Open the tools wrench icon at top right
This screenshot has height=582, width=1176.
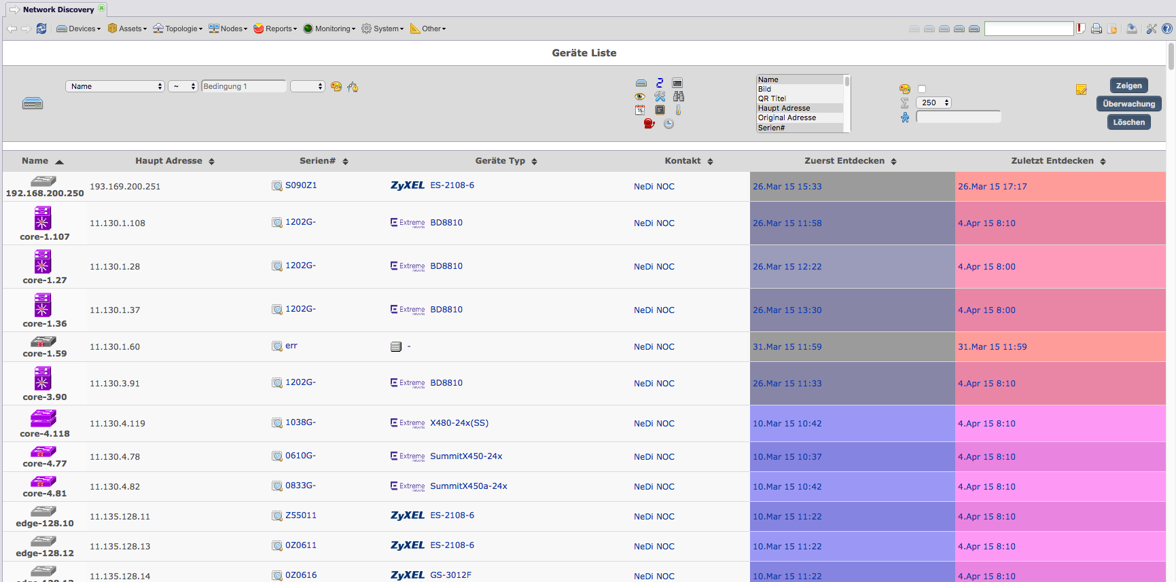point(1152,29)
